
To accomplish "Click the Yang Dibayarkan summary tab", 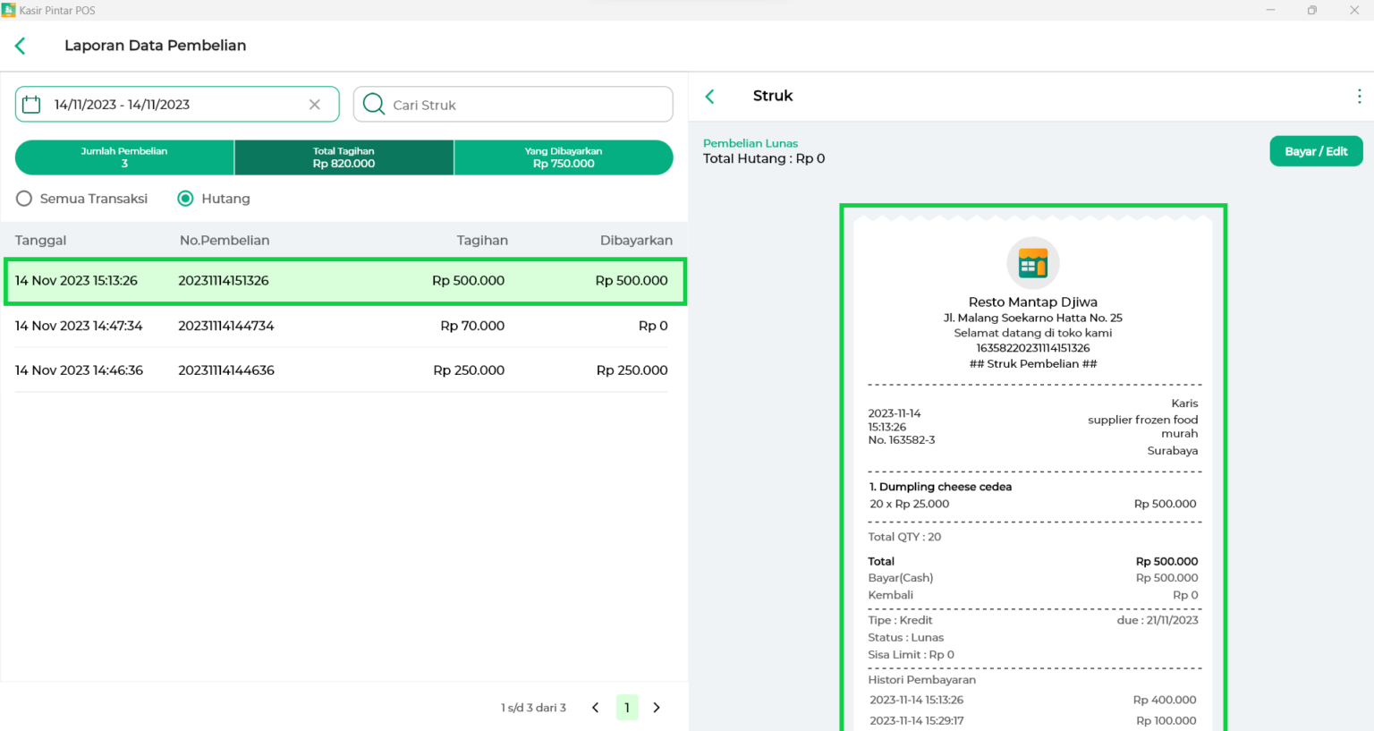I will pos(564,157).
